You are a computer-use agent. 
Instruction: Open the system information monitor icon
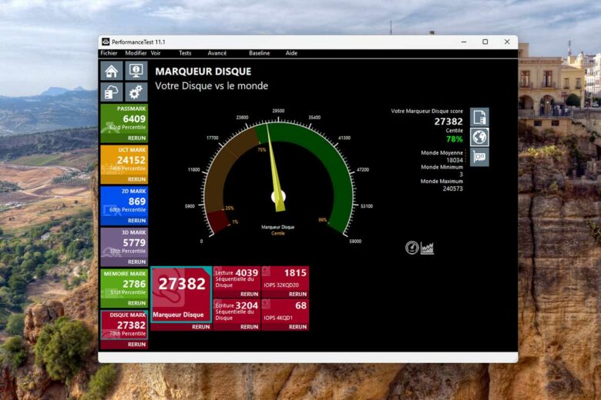[x=136, y=71]
